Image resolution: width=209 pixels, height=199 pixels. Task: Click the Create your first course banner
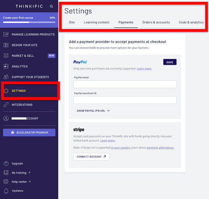point(29,20)
